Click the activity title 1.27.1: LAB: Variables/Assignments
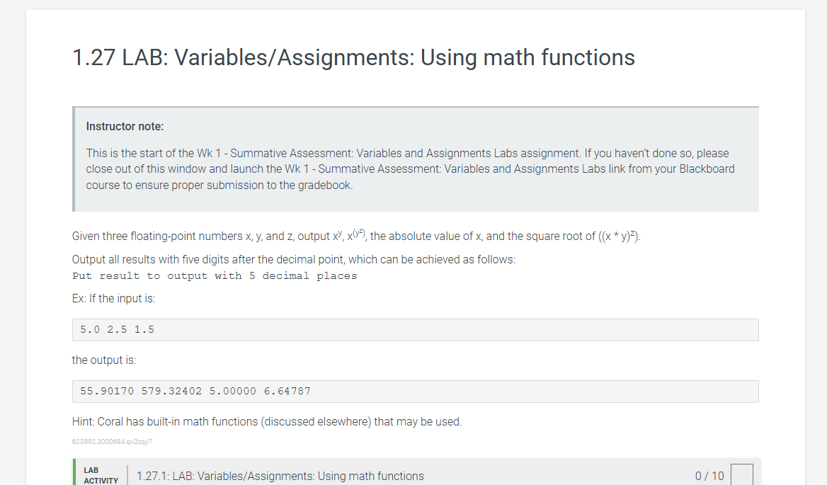 point(280,477)
